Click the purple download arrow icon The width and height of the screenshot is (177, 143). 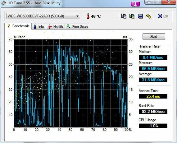pos(135,4)
